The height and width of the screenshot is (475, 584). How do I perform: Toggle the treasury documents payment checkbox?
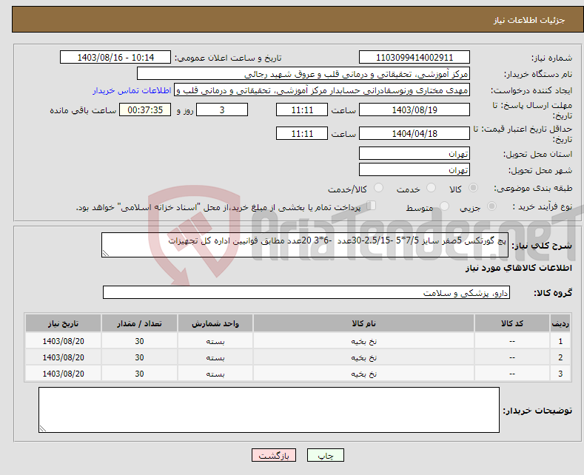click(x=371, y=206)
